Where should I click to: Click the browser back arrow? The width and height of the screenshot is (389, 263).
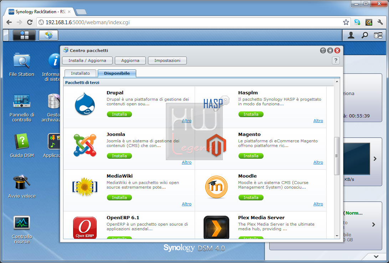[x=9, y=22]
